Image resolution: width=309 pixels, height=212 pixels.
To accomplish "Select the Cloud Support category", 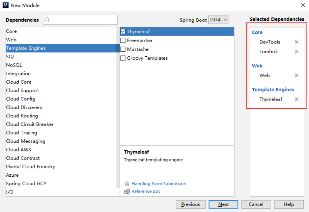I will tap(61, 91).
